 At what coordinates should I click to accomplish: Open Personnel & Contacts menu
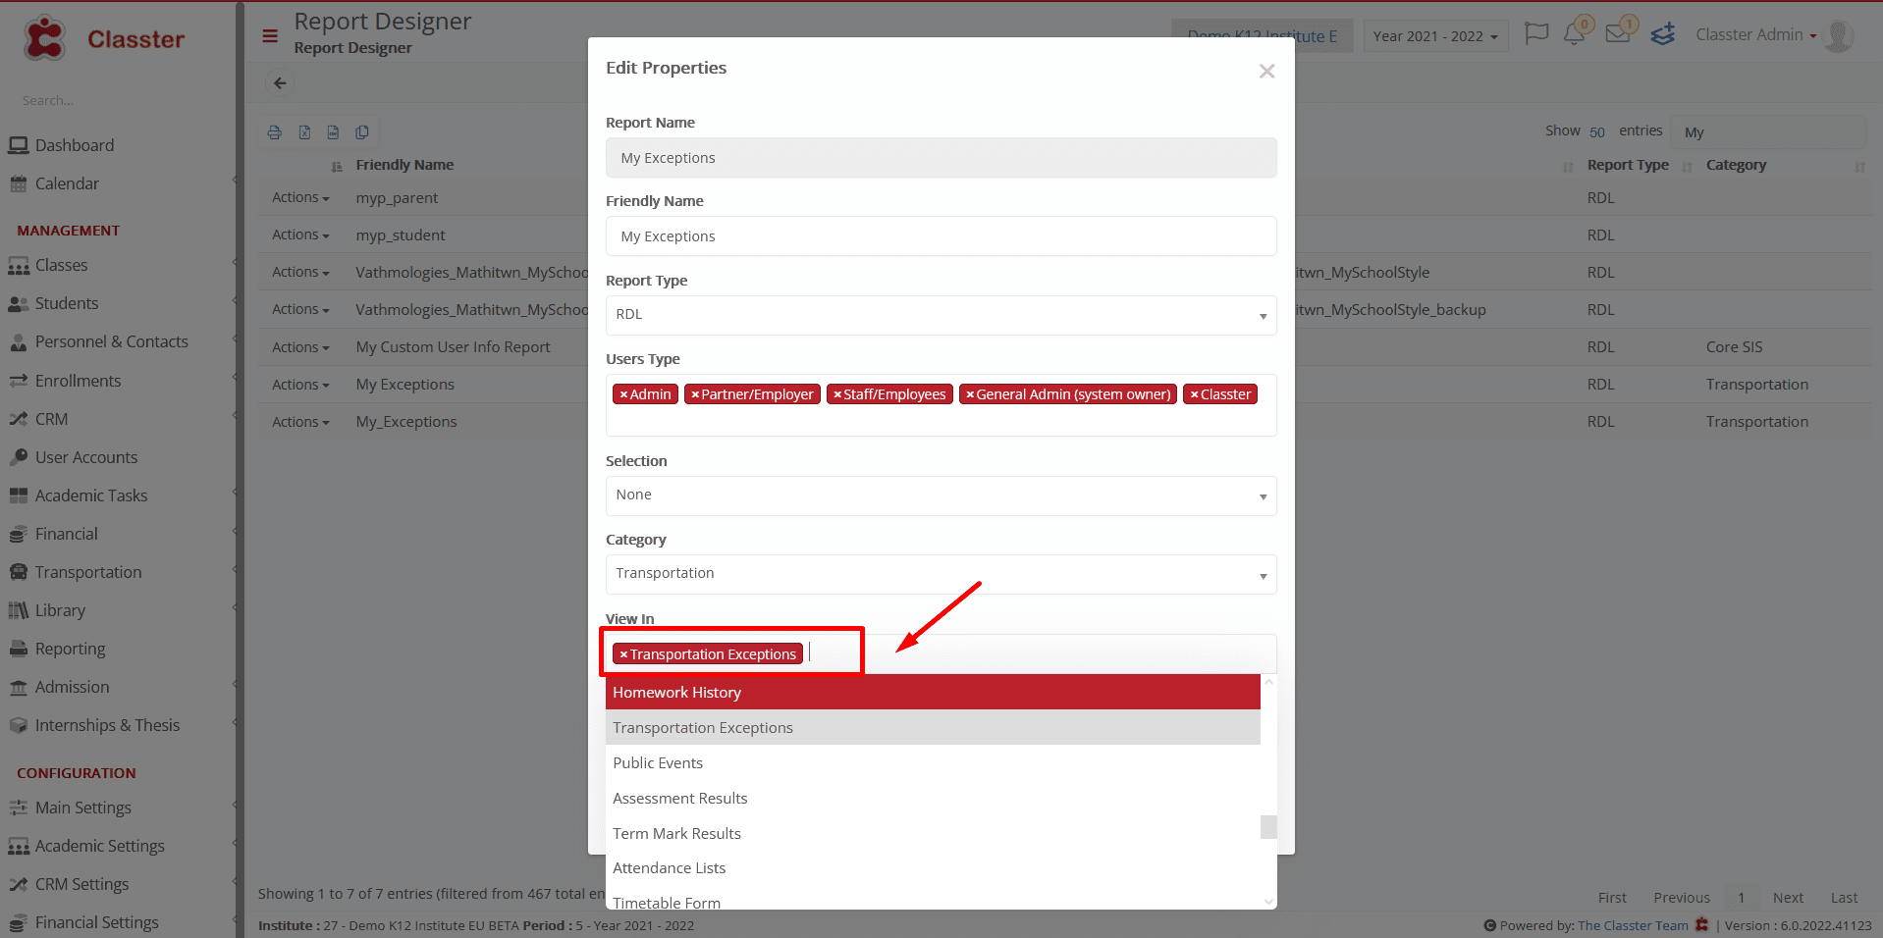coord(111,341)
